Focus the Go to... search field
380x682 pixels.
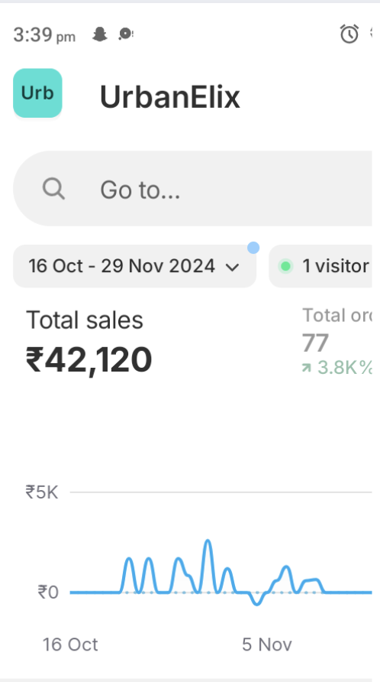click(192, 189)
